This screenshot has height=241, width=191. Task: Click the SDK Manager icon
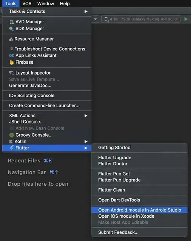(x=12, y=29)
